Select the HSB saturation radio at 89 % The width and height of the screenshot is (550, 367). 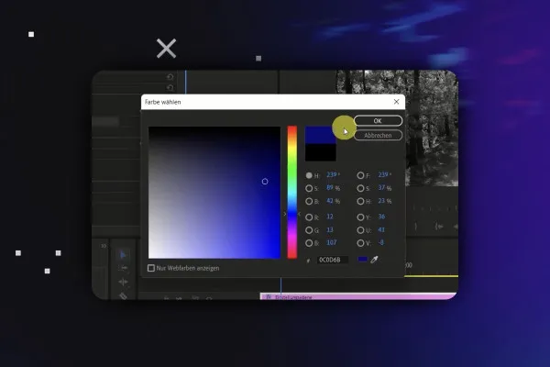(309, 188)
